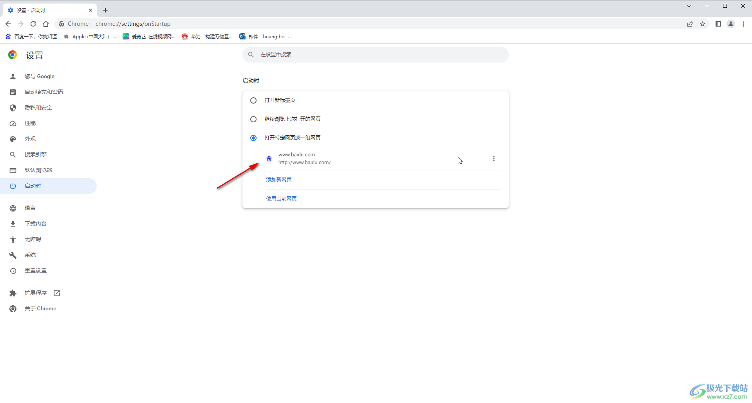The height and width of the screenshot is (403, 752).
Task: Expand the tab search chevron
Action: tap(689, 6)
